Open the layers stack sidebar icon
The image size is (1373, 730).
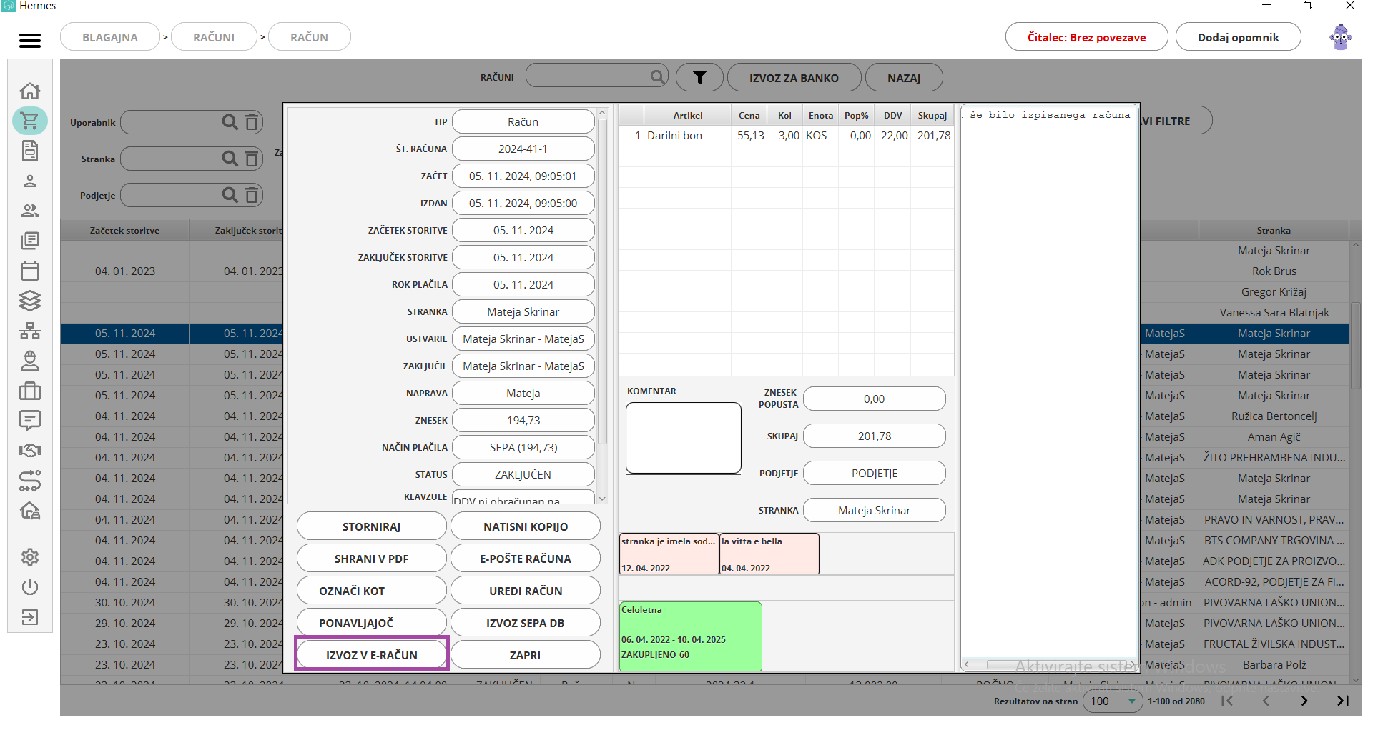click(x=30, y=301)
